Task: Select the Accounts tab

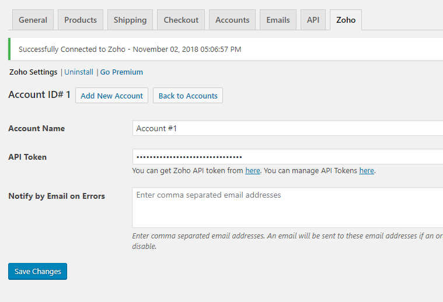Action: point(232,20)
